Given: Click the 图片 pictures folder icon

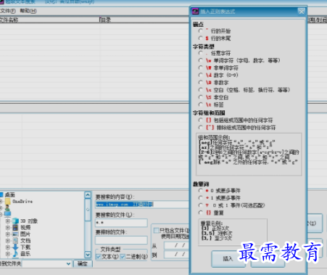Looking at the screenshot, I should [15, 234].
